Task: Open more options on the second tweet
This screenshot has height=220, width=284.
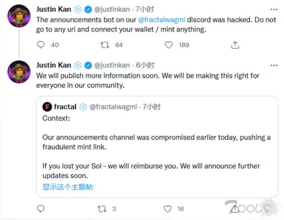Action: [x=274, y=65]
